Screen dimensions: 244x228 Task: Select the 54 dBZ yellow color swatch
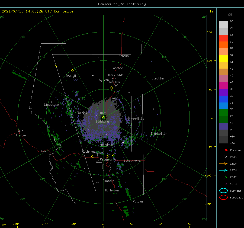tap(223, 58)
